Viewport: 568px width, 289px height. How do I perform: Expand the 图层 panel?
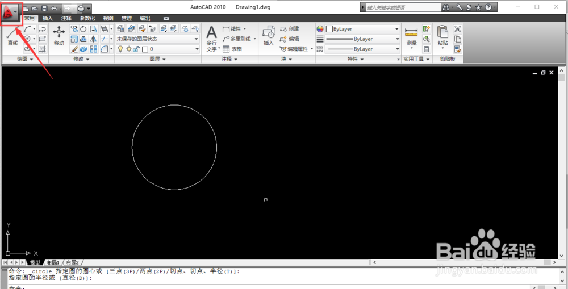pyautogui.click(x=157, y=59)
